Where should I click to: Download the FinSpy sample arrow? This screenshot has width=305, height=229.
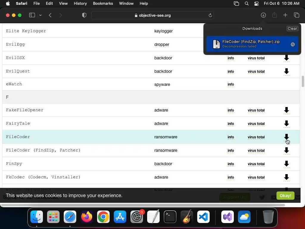coord(286,164)
